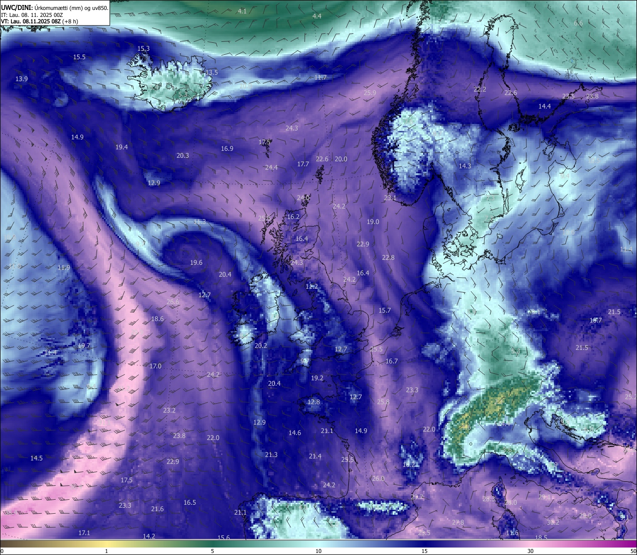The image size is (637, 555).
Task: Click the 25.2 value at the map's right edge
Action: tap(631, 397)
